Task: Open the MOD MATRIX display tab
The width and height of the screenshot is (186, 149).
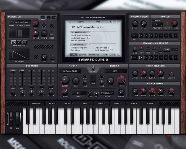Action: (x=94, y=55)
